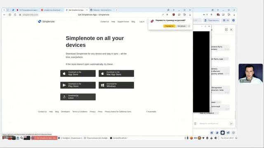Screen dimensions: 264x148
Task: Open the Mac App Store download button
Action: click(x=116, y=73)
